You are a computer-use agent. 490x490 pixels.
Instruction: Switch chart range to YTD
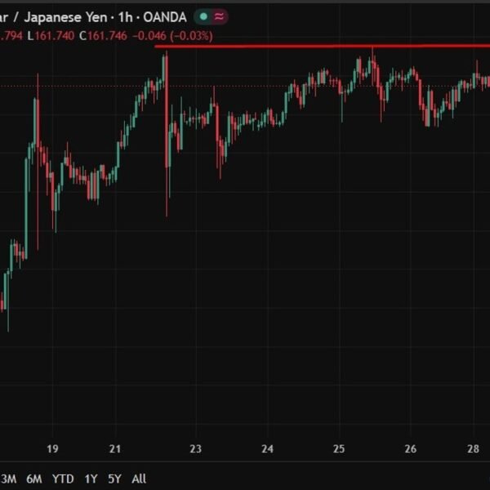pos(63,479)
